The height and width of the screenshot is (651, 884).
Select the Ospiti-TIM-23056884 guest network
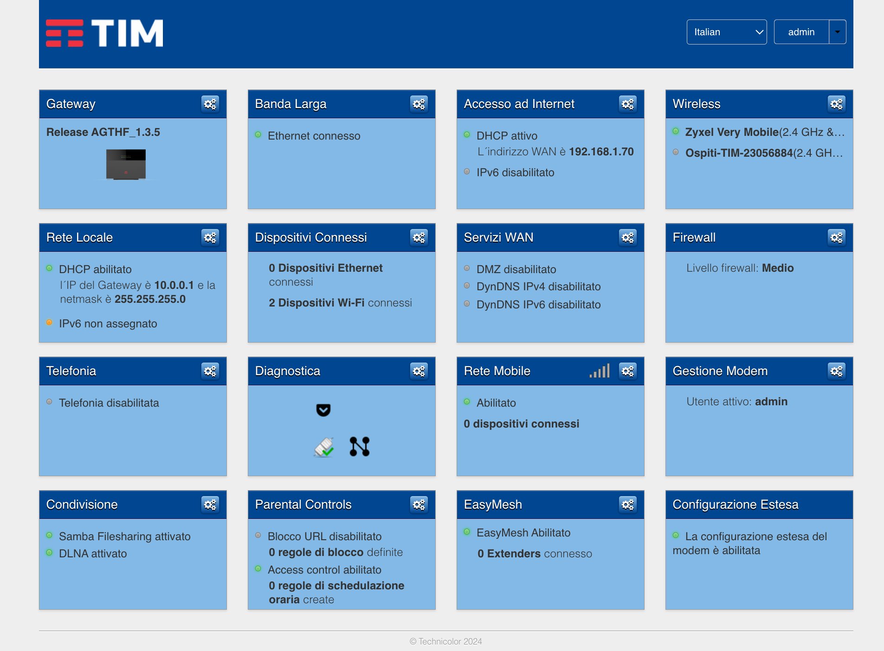pos(764,153)
